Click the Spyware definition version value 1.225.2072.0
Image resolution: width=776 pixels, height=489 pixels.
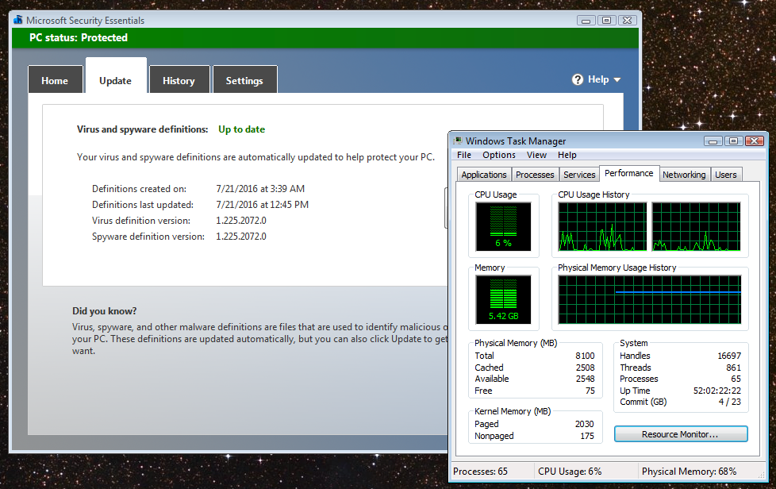point(241,236)
